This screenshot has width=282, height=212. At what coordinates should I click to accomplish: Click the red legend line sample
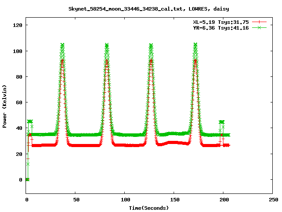(x=259, y=22)
